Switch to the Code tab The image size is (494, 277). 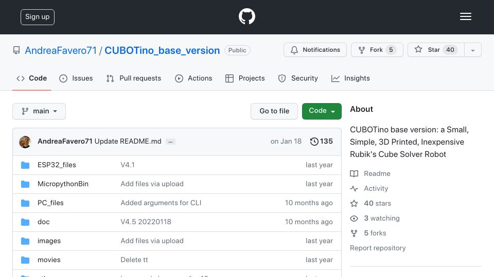coord(32,78)
